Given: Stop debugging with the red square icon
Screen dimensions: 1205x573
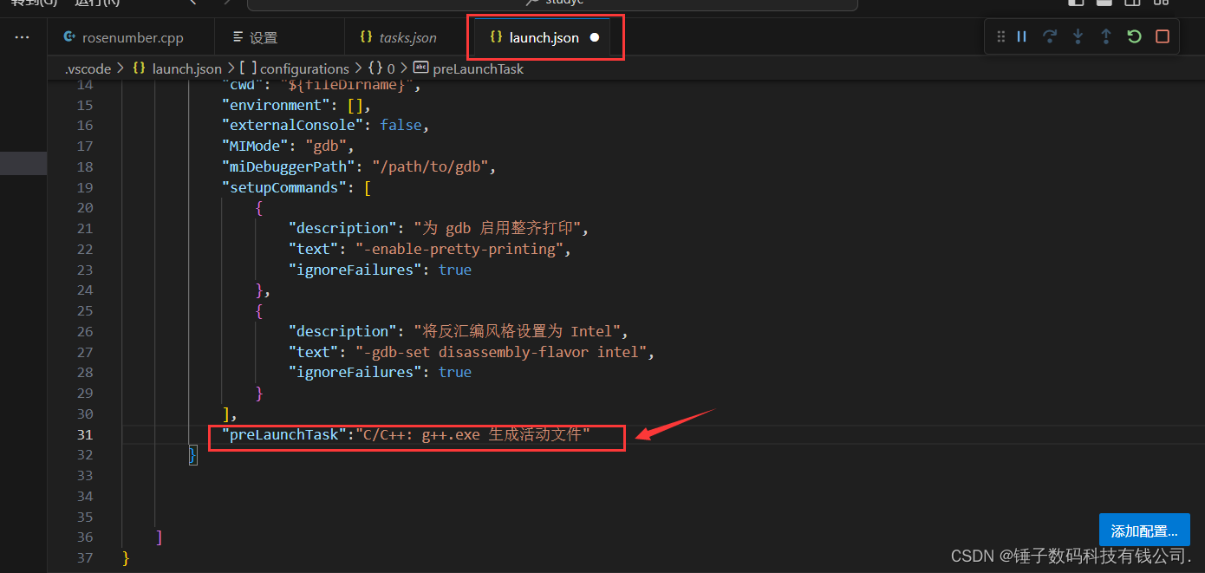Looking at the screenshot, I should click(1162, 36).
